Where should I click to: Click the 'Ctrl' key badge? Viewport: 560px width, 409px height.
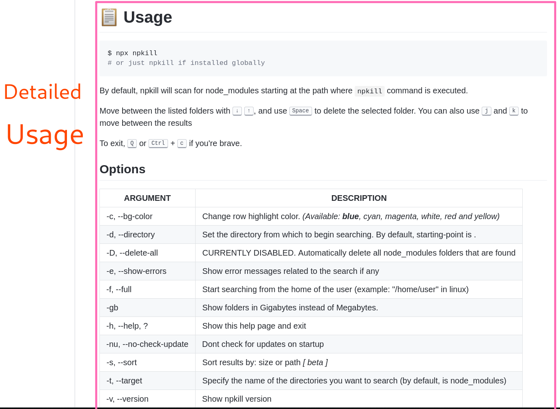tap(158, 143)
